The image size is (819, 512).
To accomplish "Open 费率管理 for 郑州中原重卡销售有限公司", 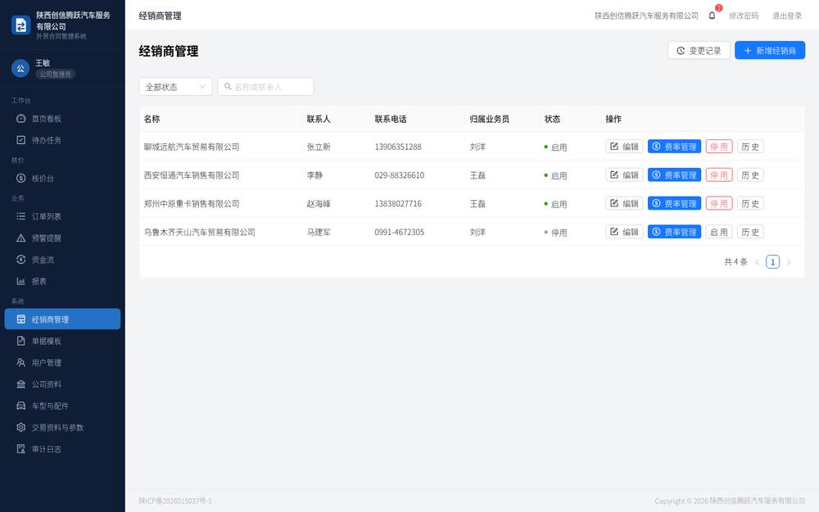I will (x=674, y=203).
